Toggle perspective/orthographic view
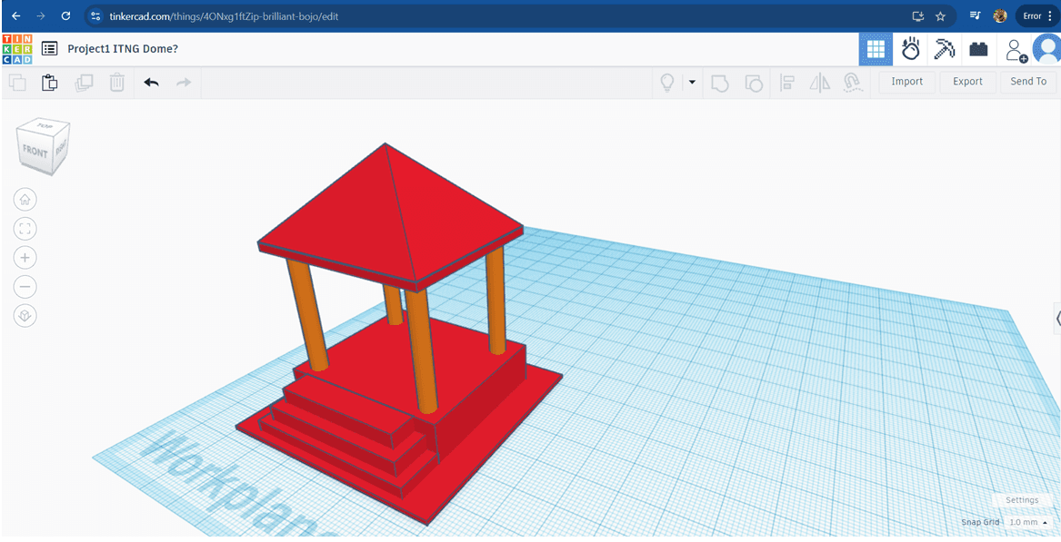The height and width of the screenshot is (542, 1061). pyautogui.click(x=25, y=316)
